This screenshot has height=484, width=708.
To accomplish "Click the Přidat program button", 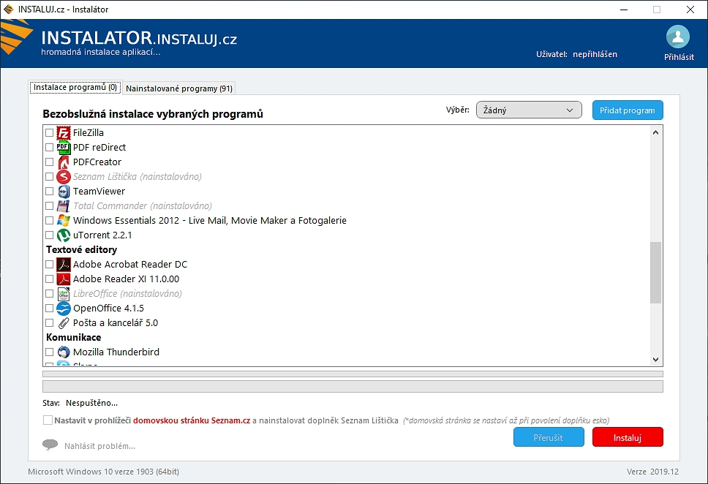I will 628,110.
